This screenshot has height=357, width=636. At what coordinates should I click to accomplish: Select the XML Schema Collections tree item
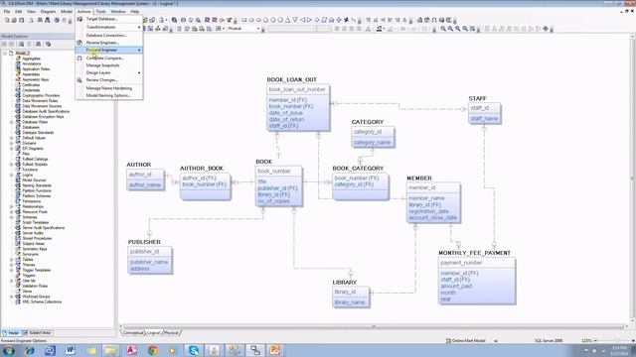pos(42,301)
